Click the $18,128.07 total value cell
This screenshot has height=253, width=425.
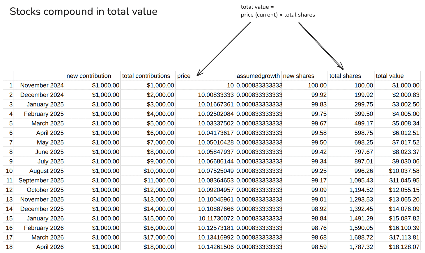click(x=405, y=247)
